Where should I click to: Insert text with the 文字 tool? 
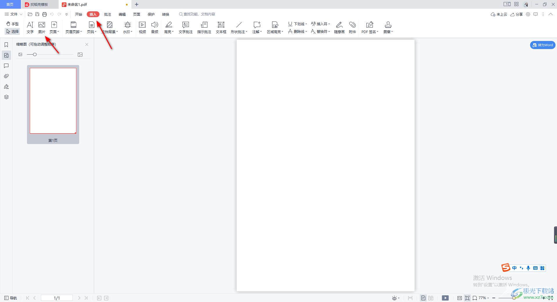(30, 28)
